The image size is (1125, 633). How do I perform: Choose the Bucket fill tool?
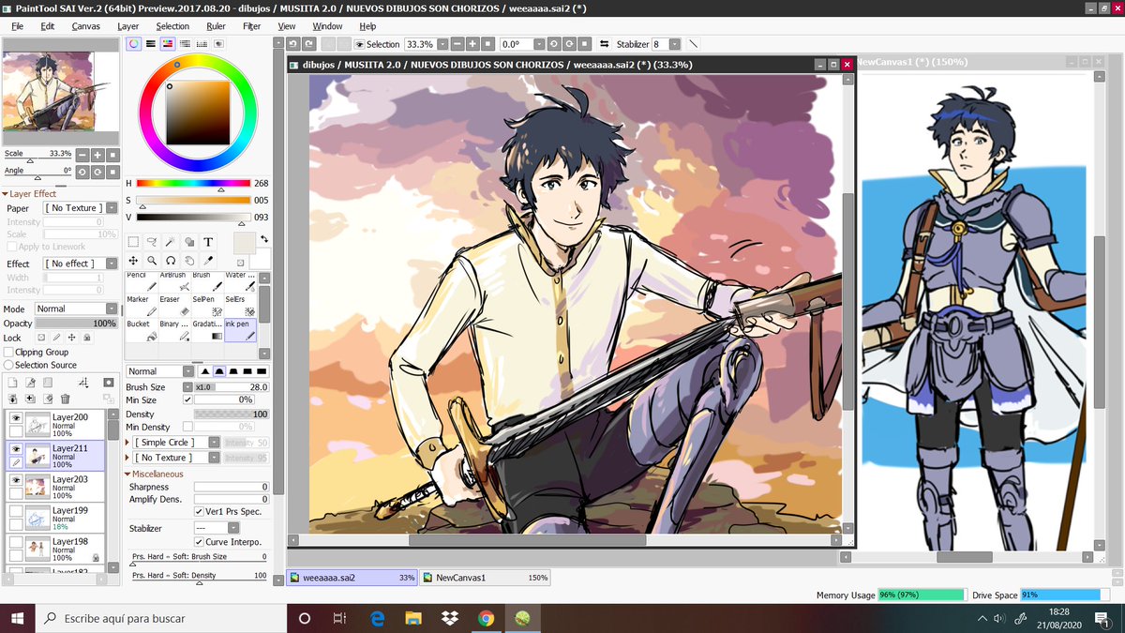pyautogui.click(x=142, y=330)
